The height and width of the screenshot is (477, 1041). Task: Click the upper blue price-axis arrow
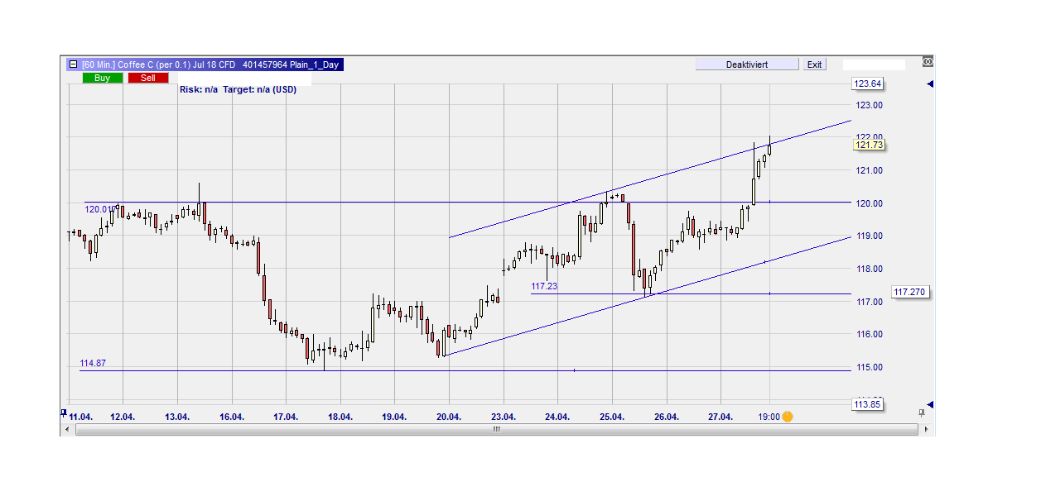pos(930,84)
